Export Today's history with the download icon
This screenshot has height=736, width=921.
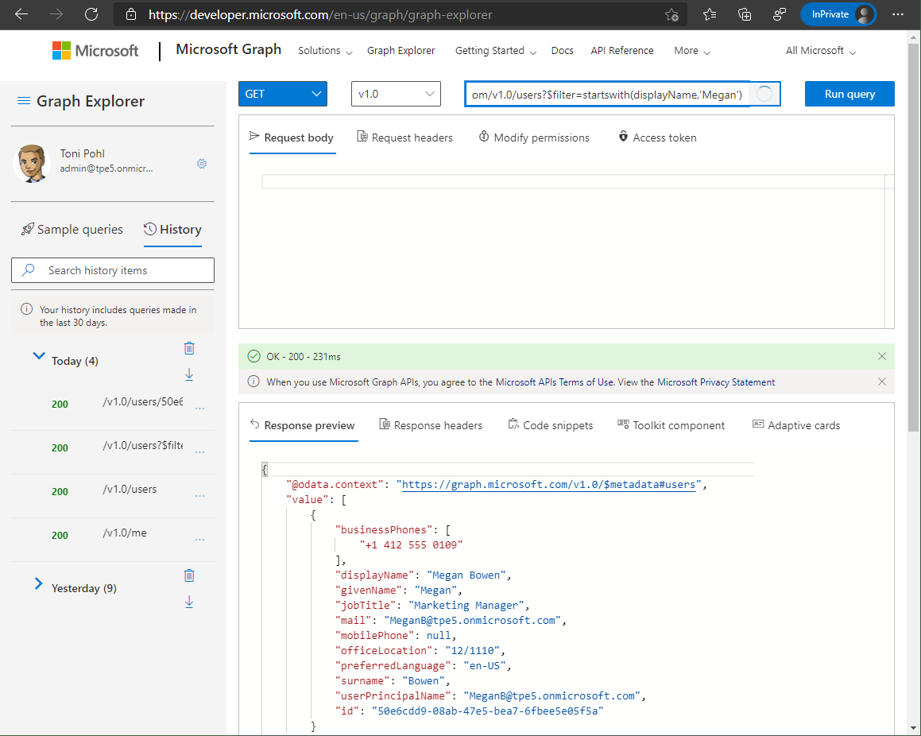(x=189, y=374)
